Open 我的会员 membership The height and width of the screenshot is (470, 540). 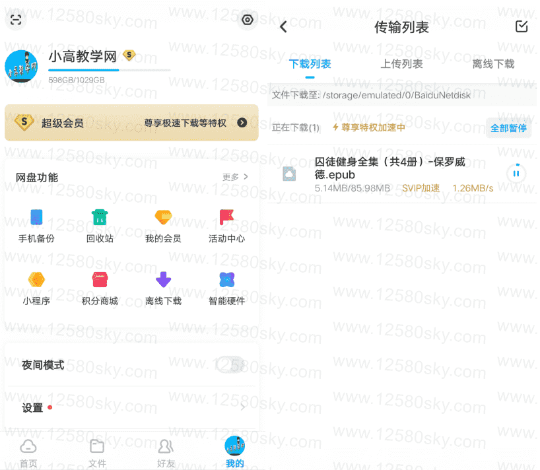pyautogui.click(x=163, y=226)
